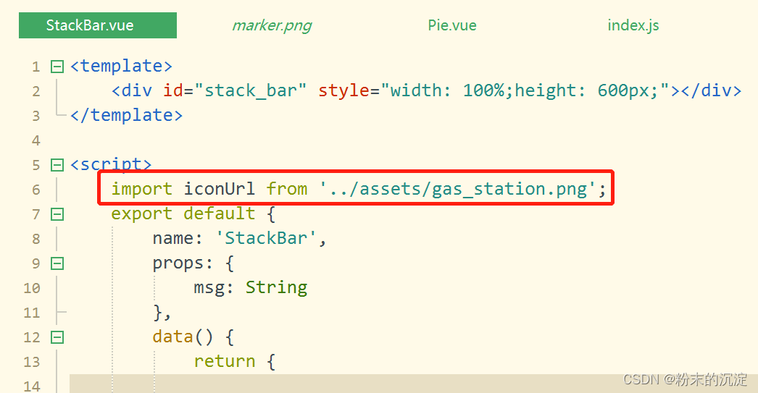Place cursor at msg: String line
This screenshot has width=758, height=393.
(x=251, y=288)
